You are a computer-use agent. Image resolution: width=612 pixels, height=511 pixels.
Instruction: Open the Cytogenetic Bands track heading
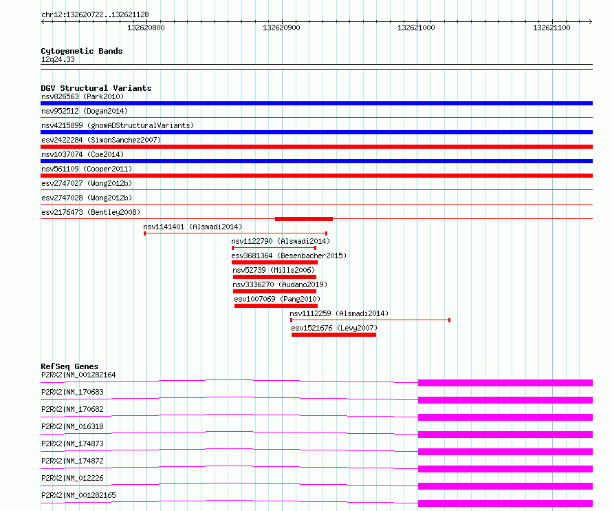(82, 51)
